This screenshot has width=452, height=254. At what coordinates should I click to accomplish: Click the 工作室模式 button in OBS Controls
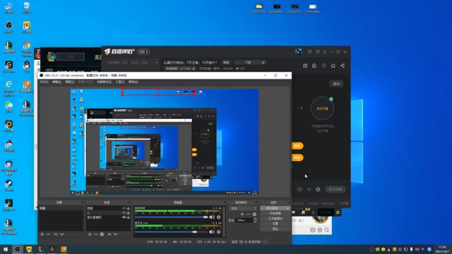275,218
